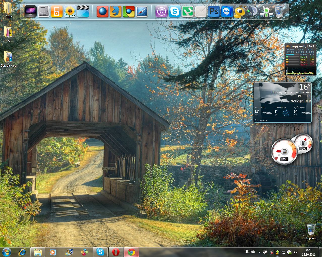Open the sunflower photo app in the dock

pyautogui.click(x=70, y=12)
